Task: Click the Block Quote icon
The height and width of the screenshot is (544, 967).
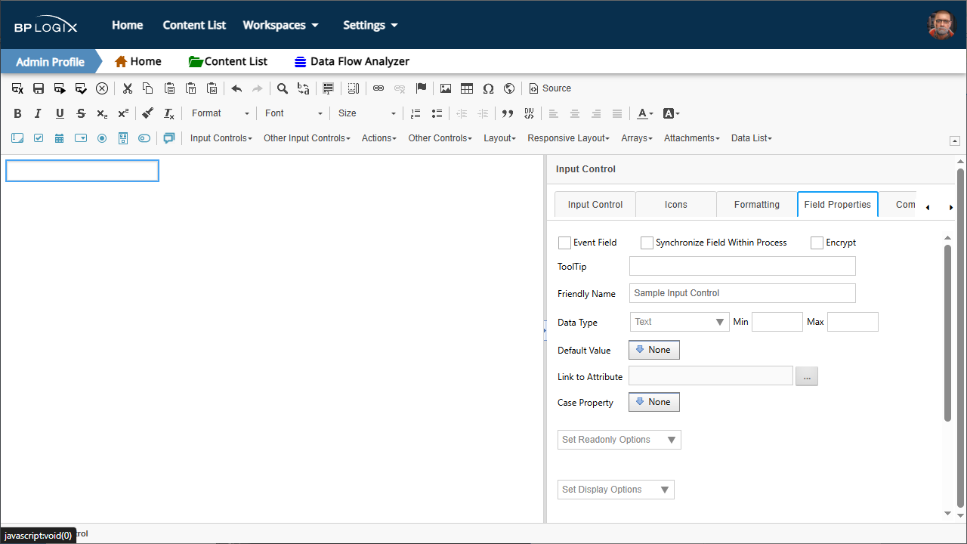Action: click(x=508, y=113)
